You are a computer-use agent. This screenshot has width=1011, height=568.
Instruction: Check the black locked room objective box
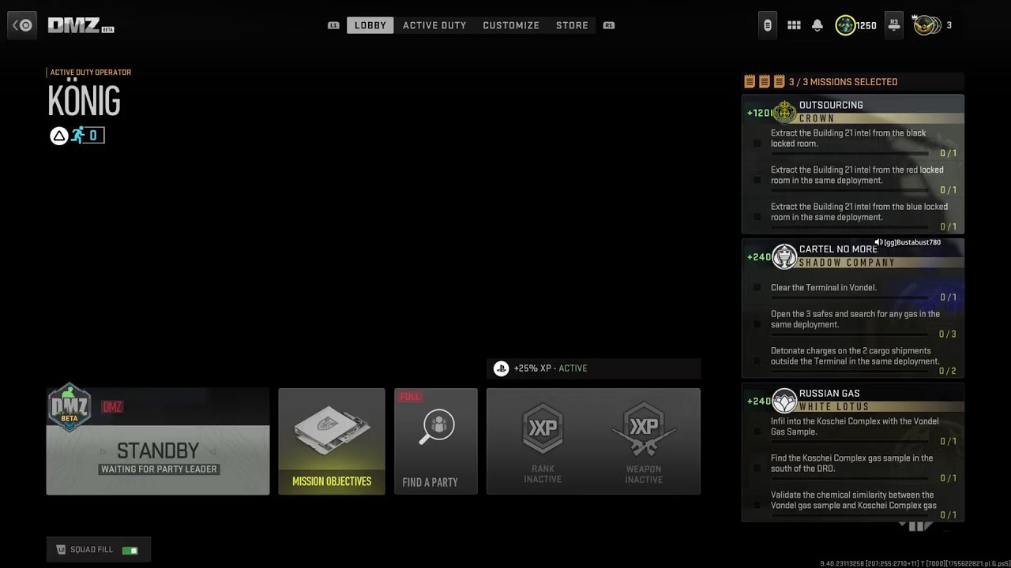click(x=757, y=144)
